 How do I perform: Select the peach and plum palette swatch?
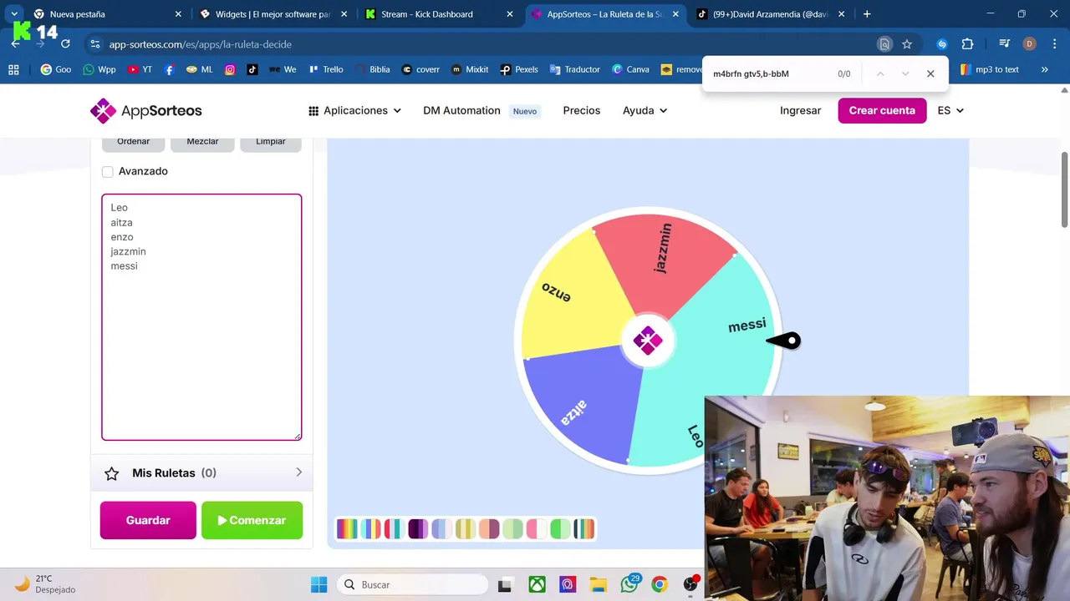coord(489,528)
